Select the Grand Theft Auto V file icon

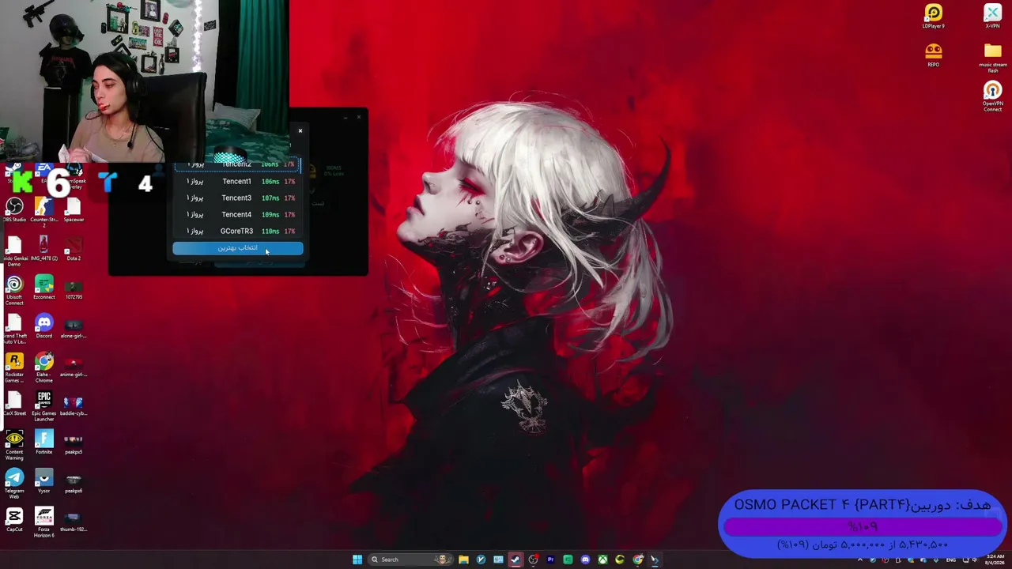pos(14,329)
